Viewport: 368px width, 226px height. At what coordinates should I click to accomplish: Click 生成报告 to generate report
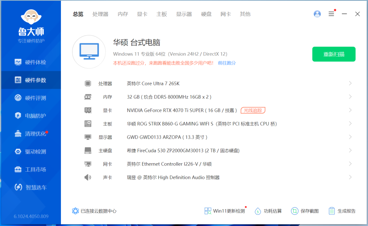coord(342,211)
